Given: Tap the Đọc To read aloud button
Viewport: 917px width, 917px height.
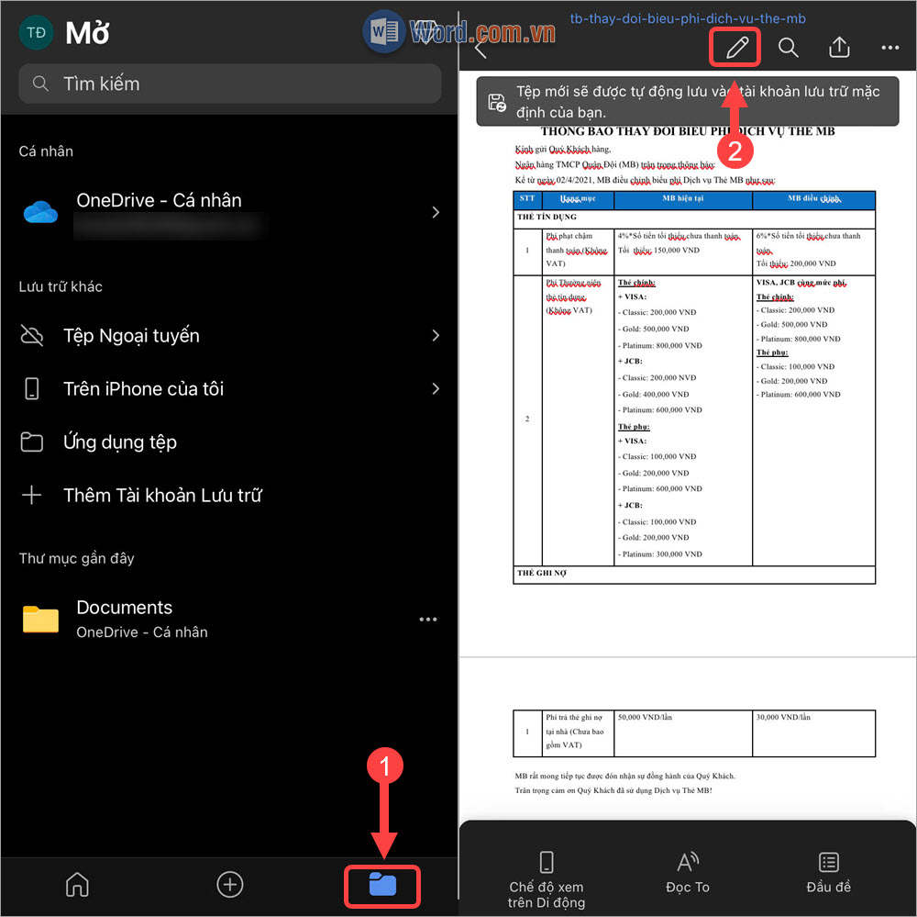Looking at the screenshot, I should tap(688, 873).
